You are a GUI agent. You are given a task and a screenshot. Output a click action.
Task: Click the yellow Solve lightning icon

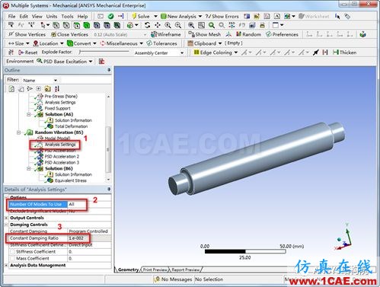point(134,16)
